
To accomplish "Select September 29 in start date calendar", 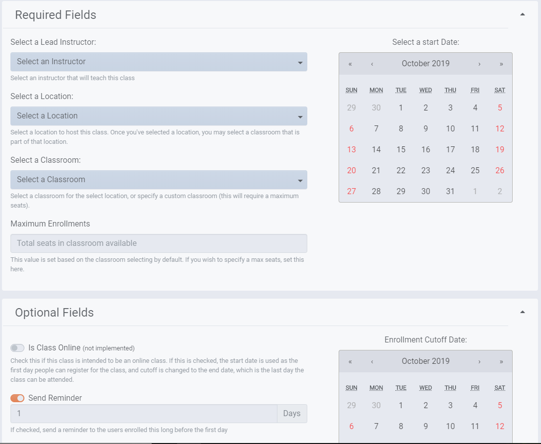I will coord(351,108).
